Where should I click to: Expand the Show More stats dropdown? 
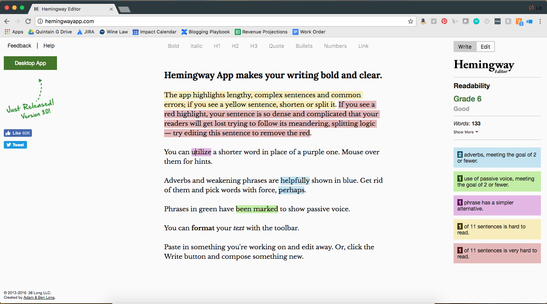pyautogui.click(x=466, y=132)
